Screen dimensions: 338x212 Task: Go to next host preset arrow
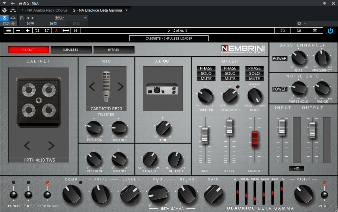33,18
